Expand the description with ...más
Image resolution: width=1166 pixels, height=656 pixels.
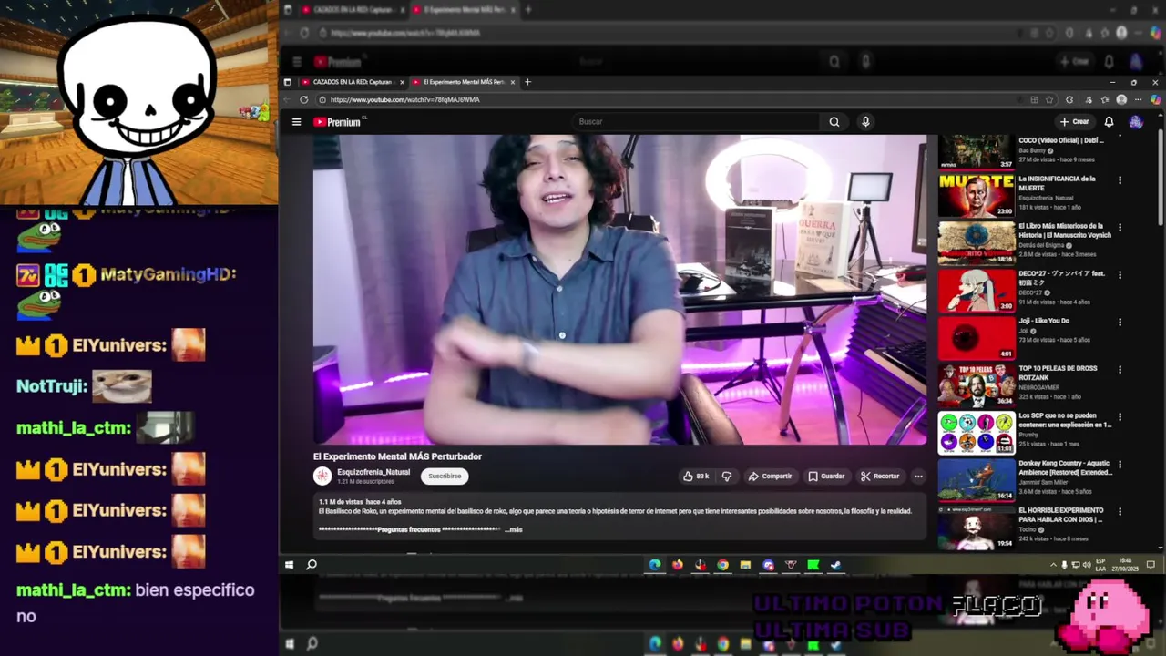click(x=514, y=529)
